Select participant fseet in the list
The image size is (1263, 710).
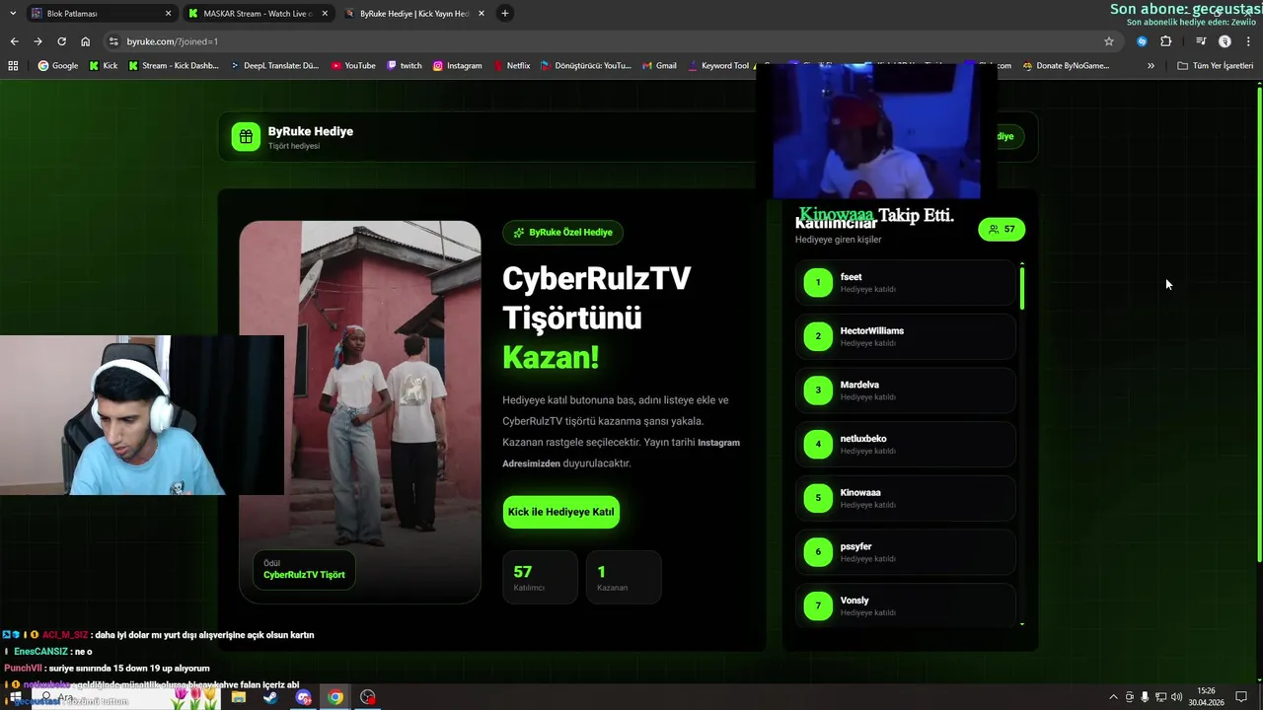pyautogui.click(x=905, y=283)
